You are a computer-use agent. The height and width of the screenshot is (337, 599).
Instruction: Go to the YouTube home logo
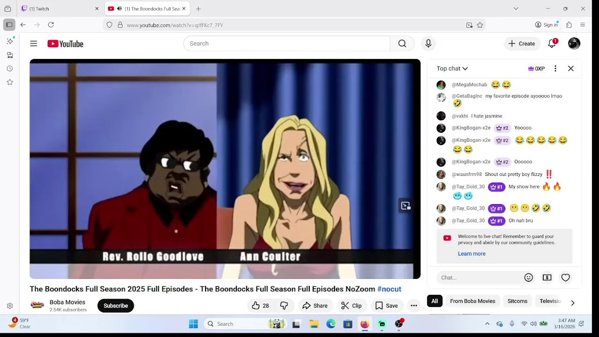point(65,44)
